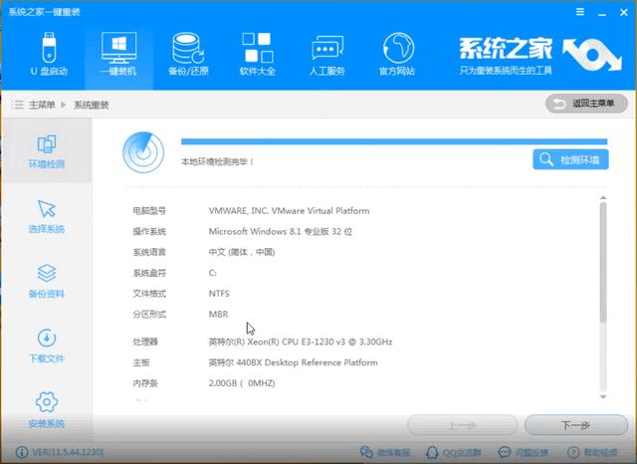
Task: Open the U盘启动 USB boot tool
Action: tap(49, 55)
